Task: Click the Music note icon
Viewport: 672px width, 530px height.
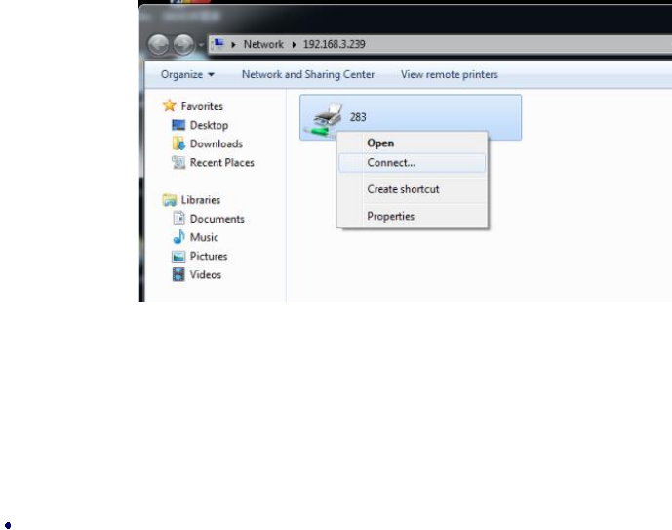Action: point(178,237)
